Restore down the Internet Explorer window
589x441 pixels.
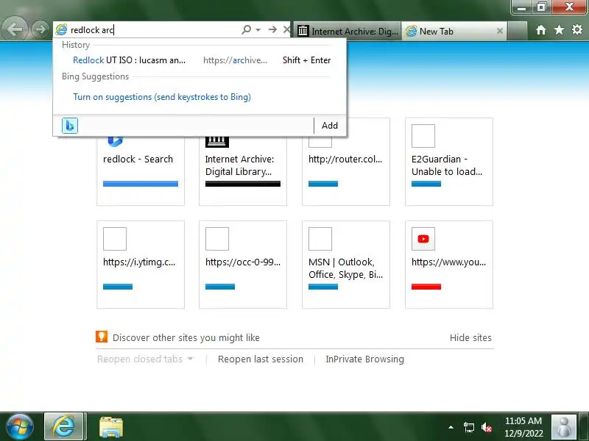click(x=541, y=7)
